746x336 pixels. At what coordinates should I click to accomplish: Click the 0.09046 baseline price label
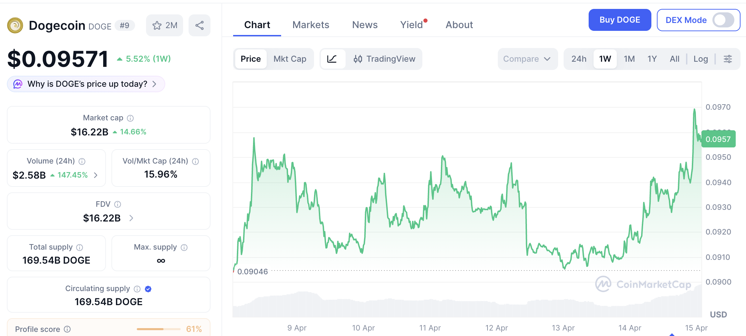click(253, 272)
